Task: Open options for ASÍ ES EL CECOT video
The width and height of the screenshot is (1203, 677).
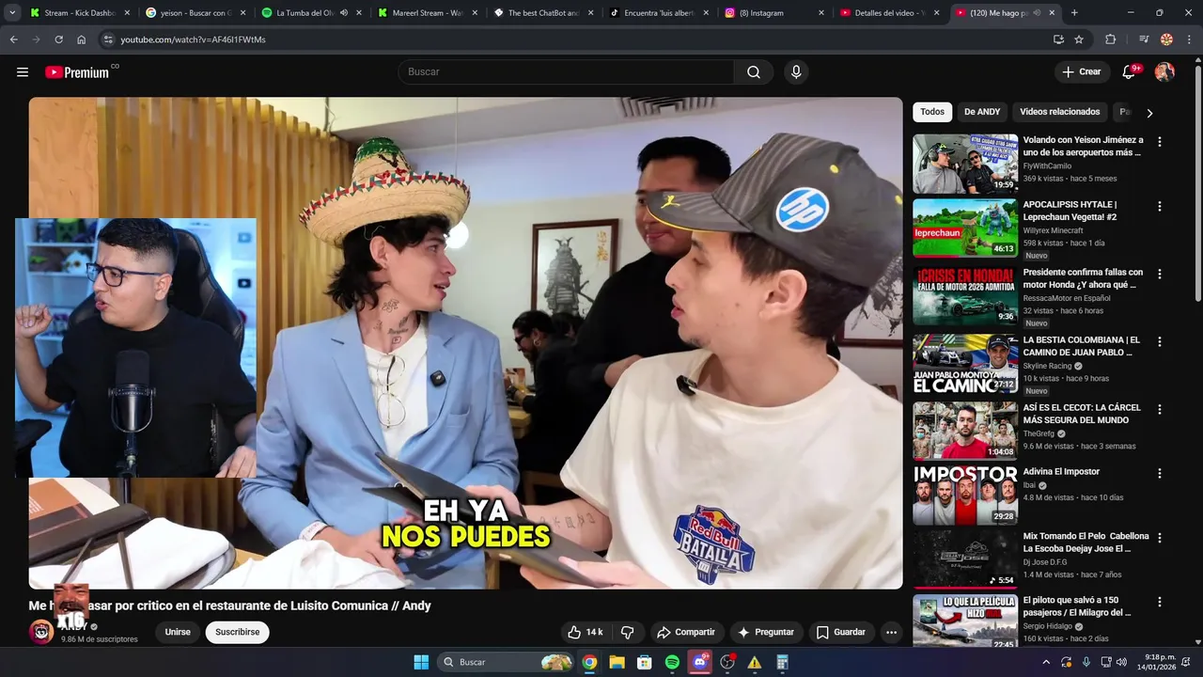Action: (x=1159, y=409)
